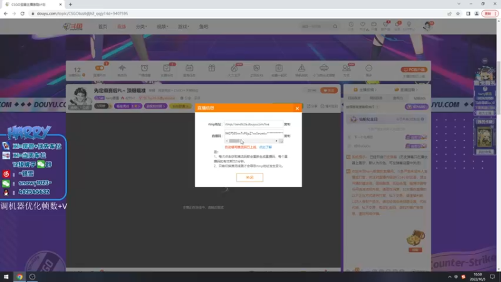Click the rtmp address input field

pyautogui.click(x=254, y=124)
